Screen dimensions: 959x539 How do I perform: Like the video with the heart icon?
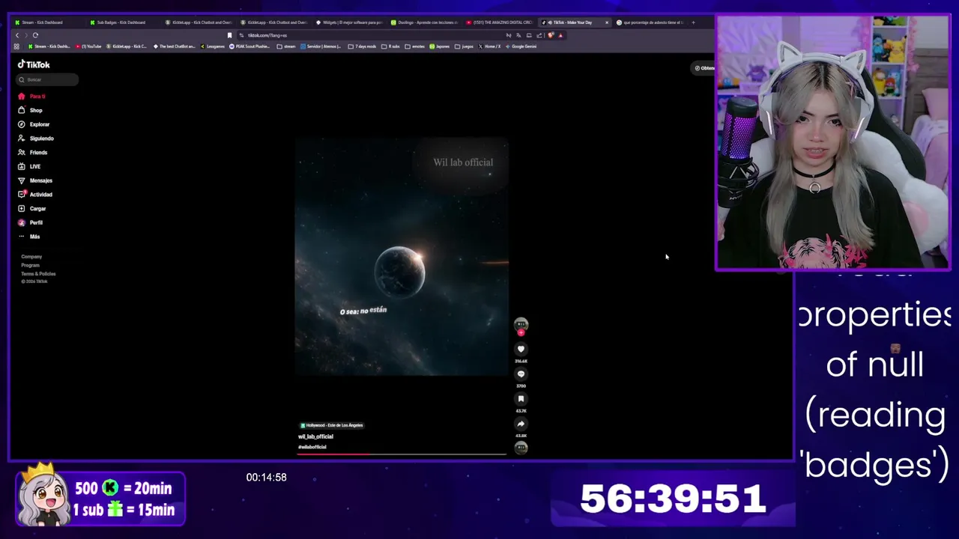521,349
